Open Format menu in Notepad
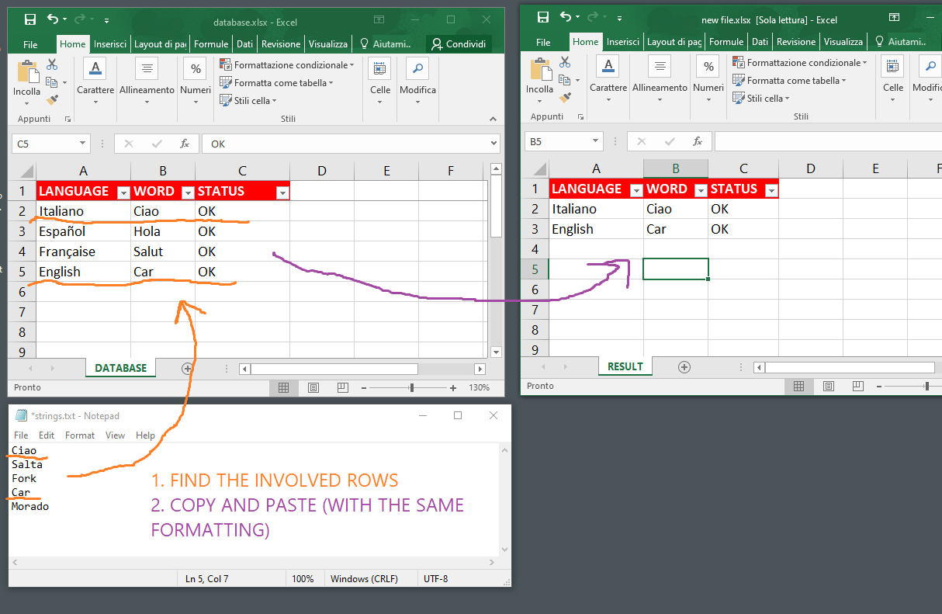The image size is (942, 614). coord(80,435)
